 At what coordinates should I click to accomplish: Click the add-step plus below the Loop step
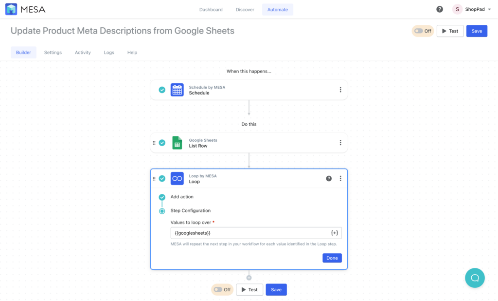click(249, 277)
